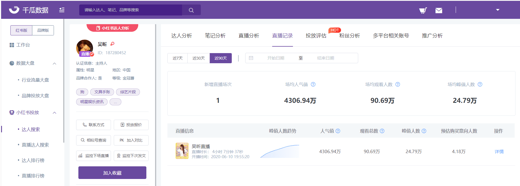
Task: Select the 综艺片段 tag
Action: click(128, 92)
